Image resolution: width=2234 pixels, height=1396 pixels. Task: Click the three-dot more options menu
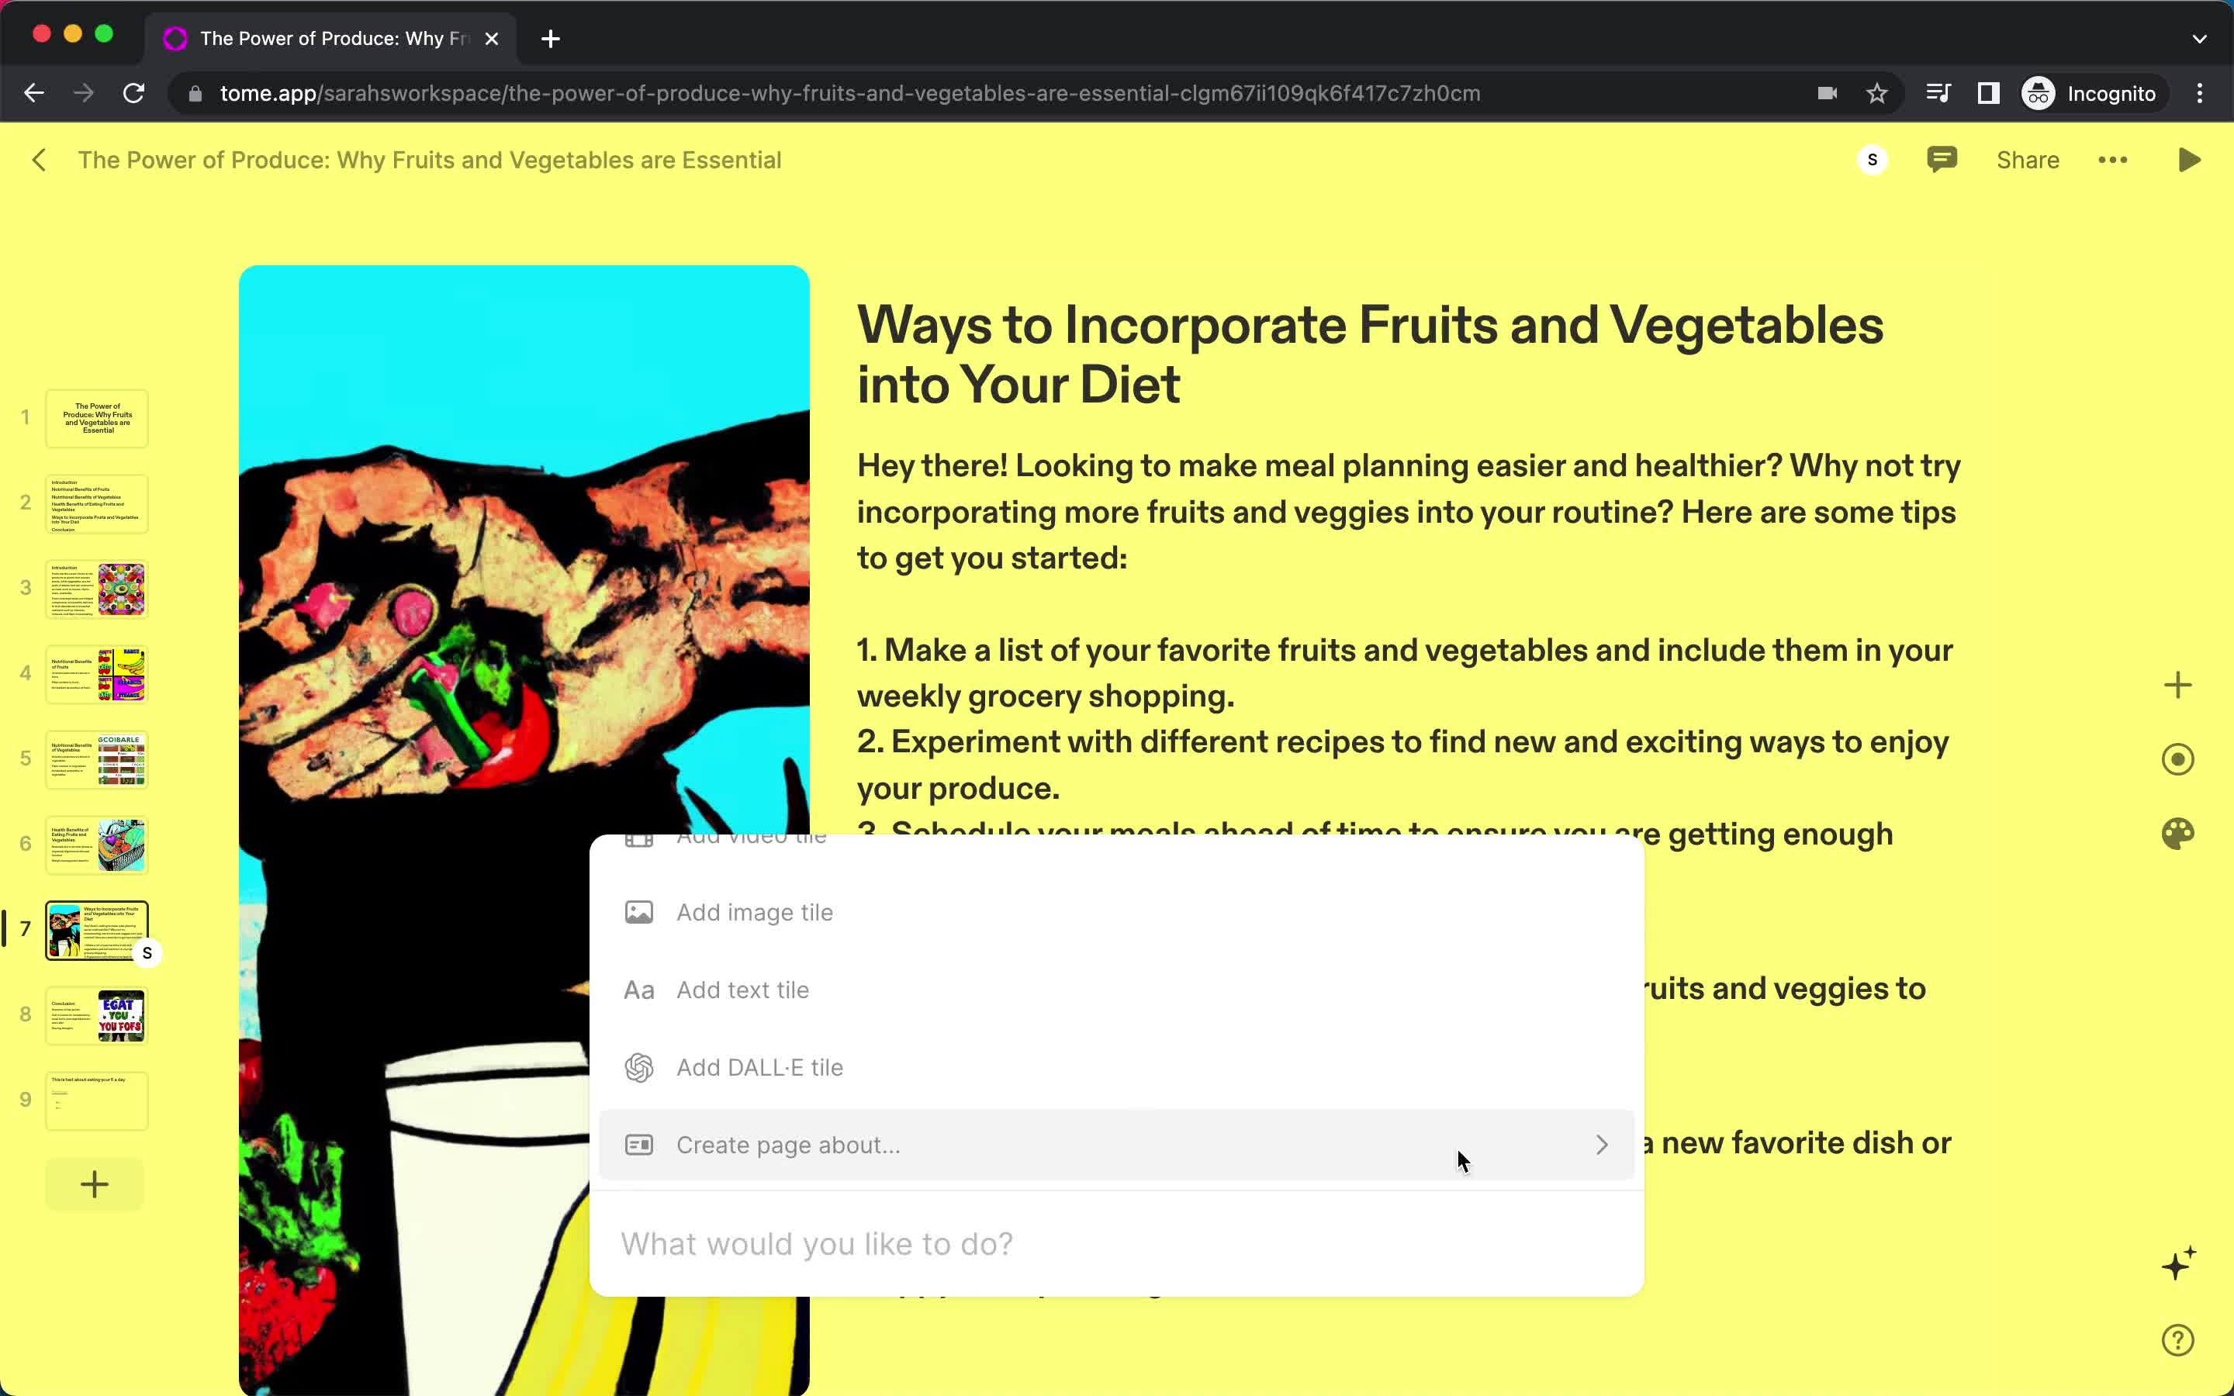[2111, 159]
